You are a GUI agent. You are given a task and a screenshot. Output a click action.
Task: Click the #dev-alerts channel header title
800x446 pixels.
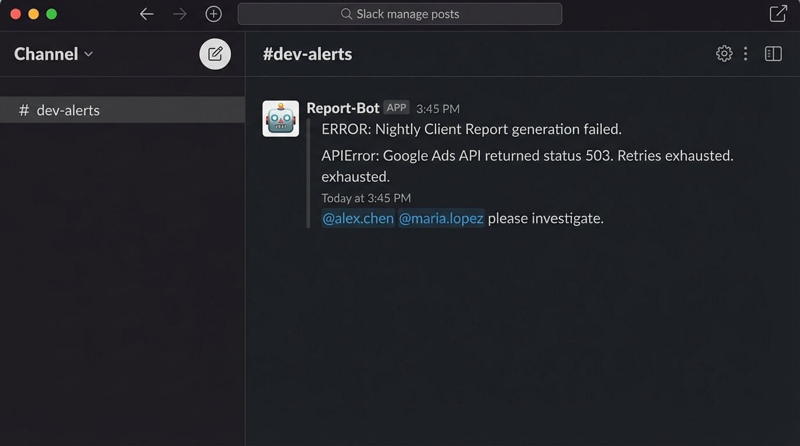coord(308,54)
